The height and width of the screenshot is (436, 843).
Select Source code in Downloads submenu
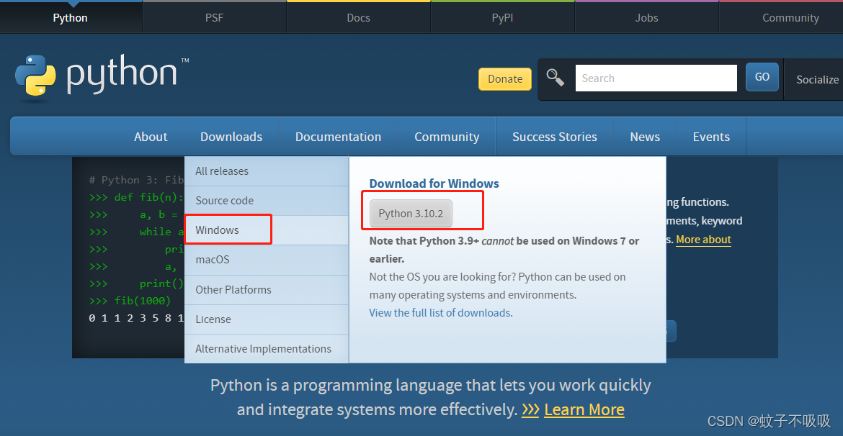(267, 201)
